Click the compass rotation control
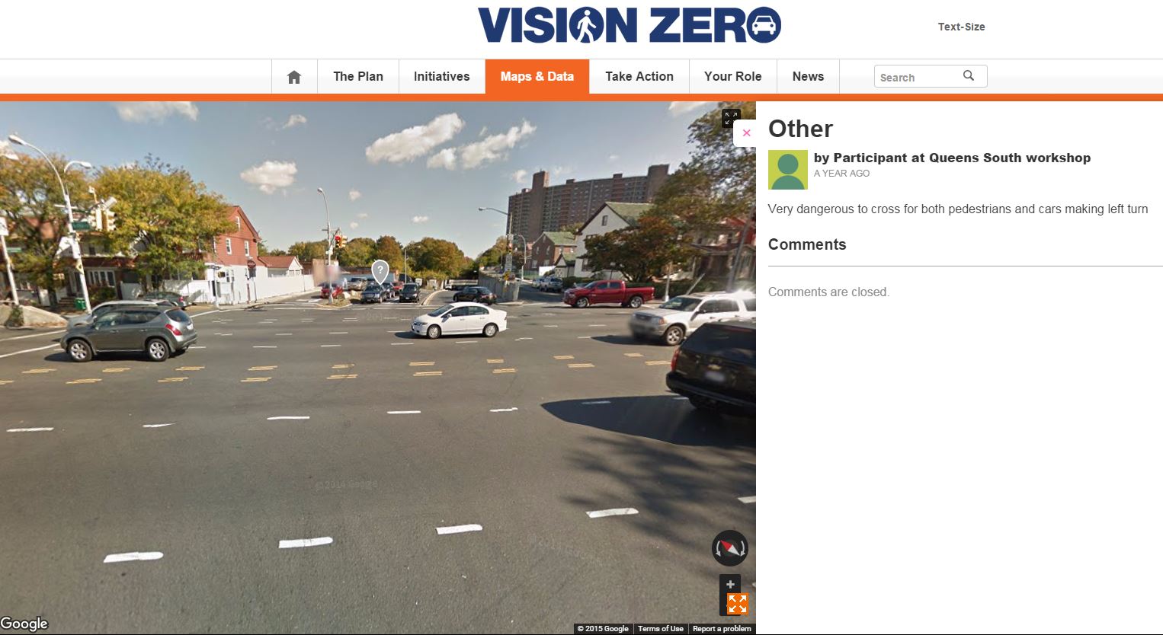The height and width of the screenshot is (635, 1163). 730,548
